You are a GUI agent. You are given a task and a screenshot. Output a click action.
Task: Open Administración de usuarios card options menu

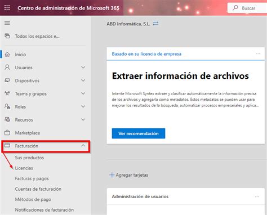click(x=257, y=196)
